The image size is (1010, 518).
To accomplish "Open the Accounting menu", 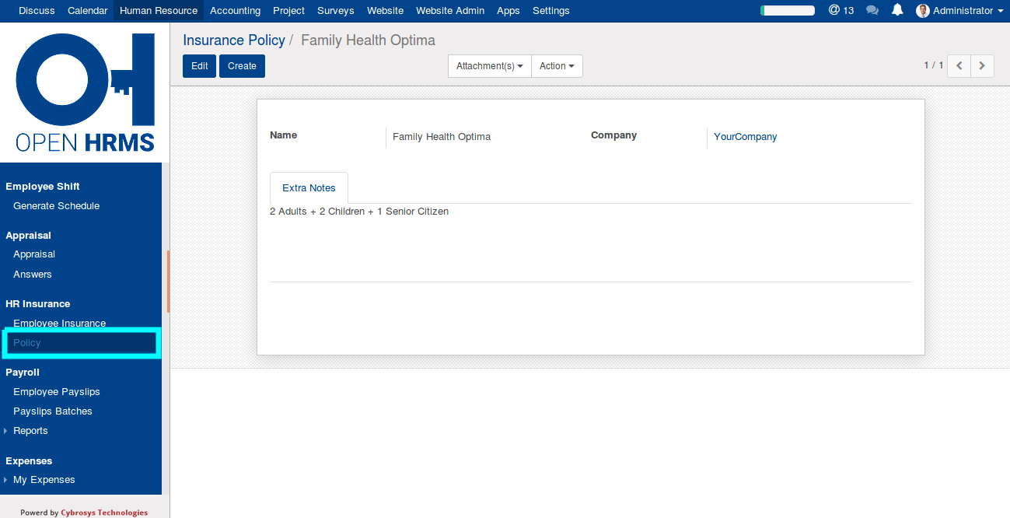I will (x=235, y=11).
